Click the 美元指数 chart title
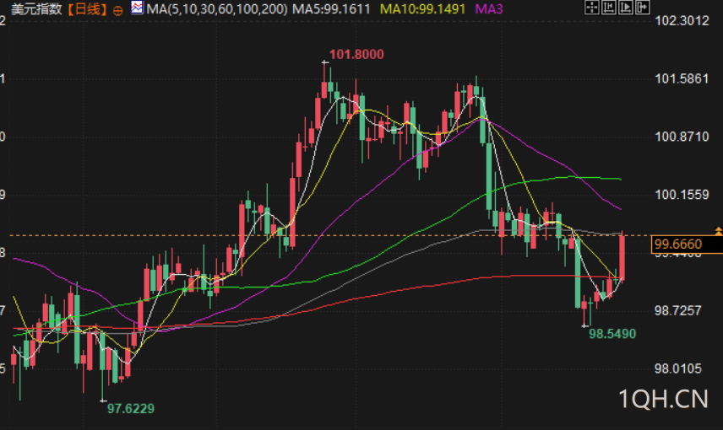 click(36, 8)
